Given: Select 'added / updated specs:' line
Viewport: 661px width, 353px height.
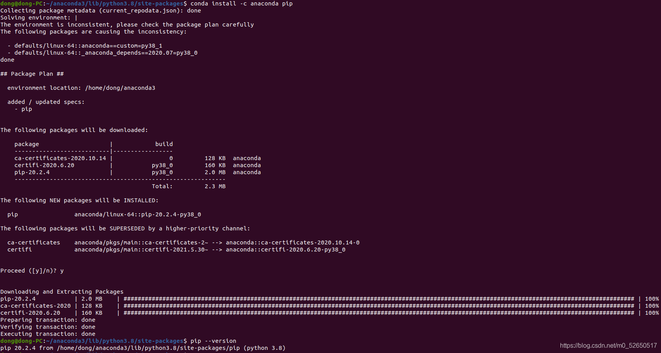Looking at the screenshot, I should 46,102.
